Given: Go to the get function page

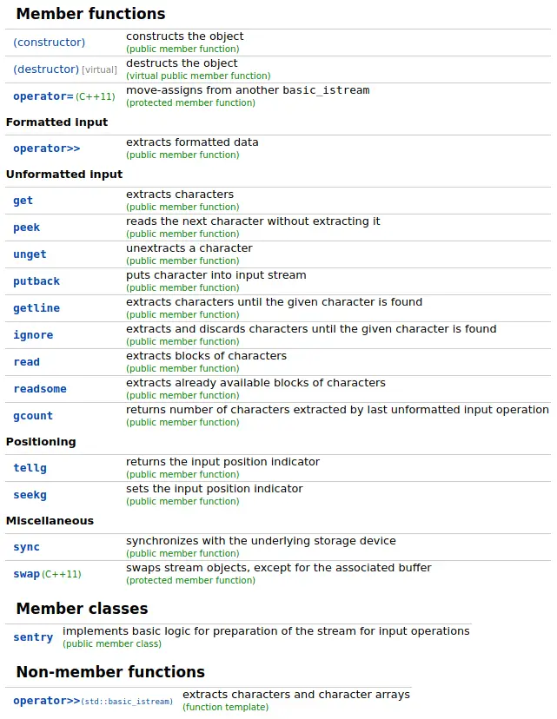Looking at the screenshot, I should pos(23,201).
